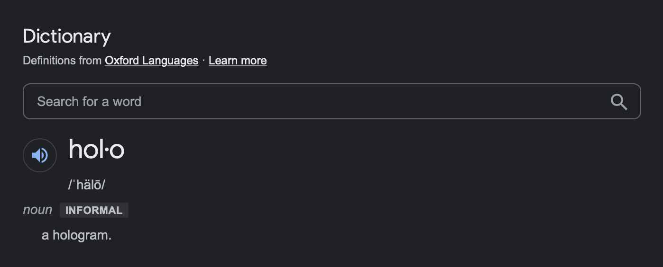Click the word hologram in the definition
663x267 pixels.
[81, 235]
